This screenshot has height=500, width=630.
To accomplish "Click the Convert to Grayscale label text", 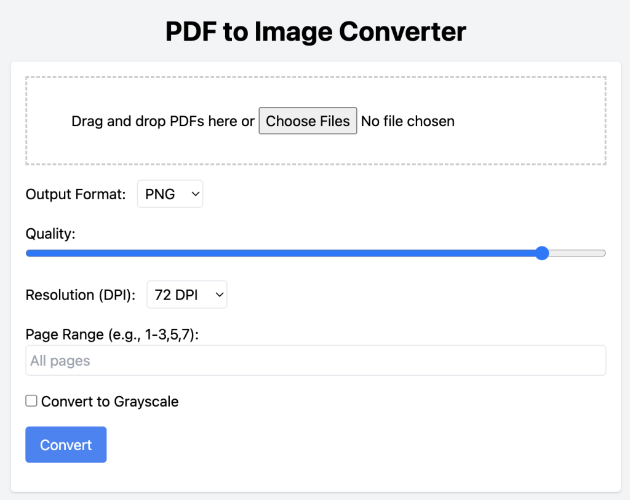I will tap(109, 401).
